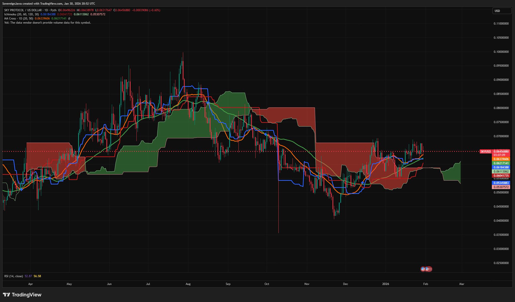Click the blue cross marker near mid-December
Image resolution: width=515 pixels, height=302 pixels.
pos(362,183)
